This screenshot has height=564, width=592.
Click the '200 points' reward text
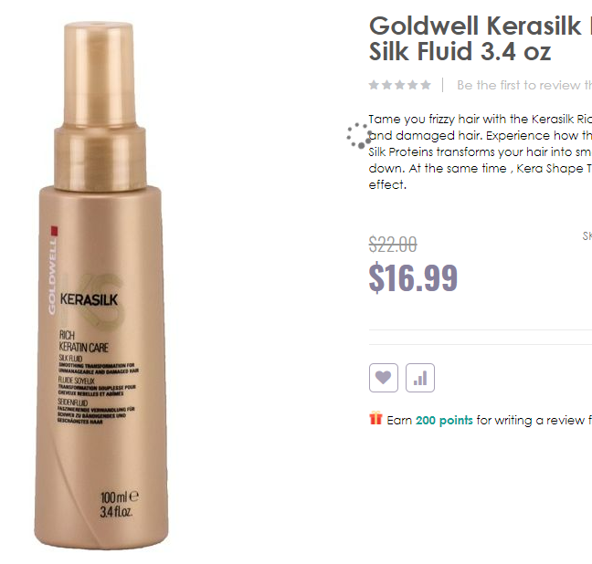(444, 421)
